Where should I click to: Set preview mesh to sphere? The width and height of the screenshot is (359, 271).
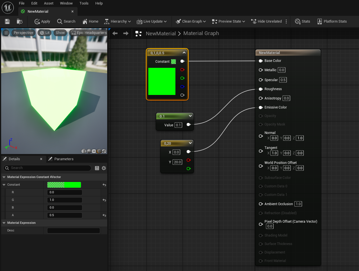pos(89,151)
